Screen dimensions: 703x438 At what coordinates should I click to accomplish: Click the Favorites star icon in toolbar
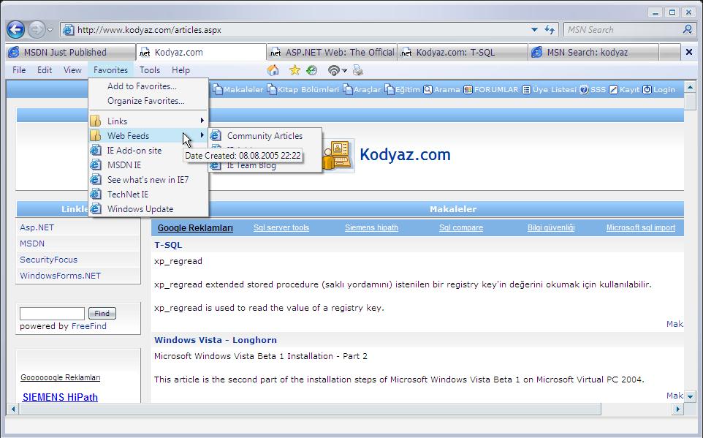click(x=294, y=70)
